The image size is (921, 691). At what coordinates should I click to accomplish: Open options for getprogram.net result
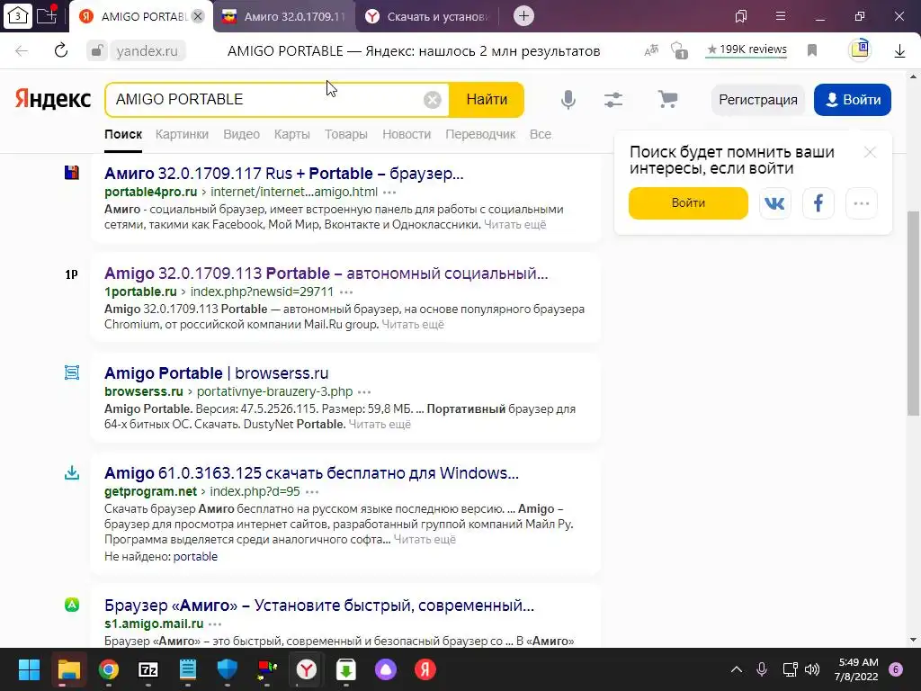pos(312,492)
